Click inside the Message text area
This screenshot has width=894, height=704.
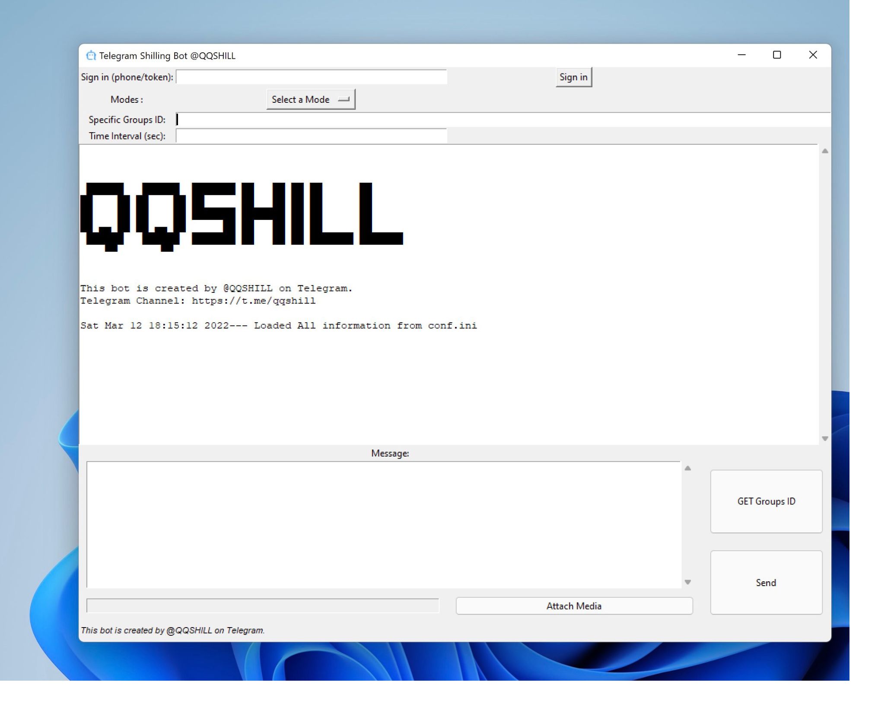(384, 525)
